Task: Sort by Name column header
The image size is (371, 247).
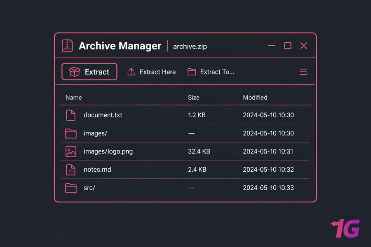Action: pos(74,98)
